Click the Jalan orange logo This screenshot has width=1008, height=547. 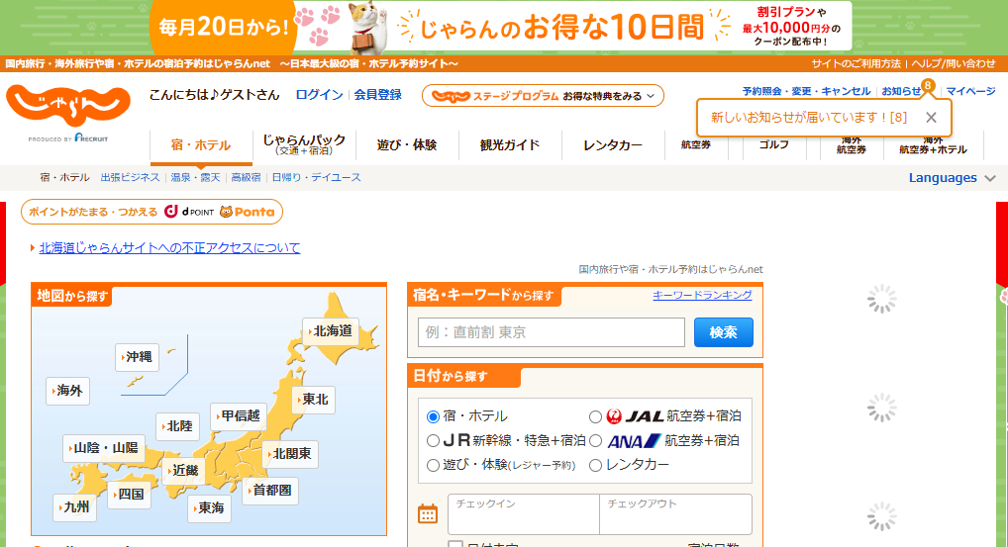pos(68,105)
